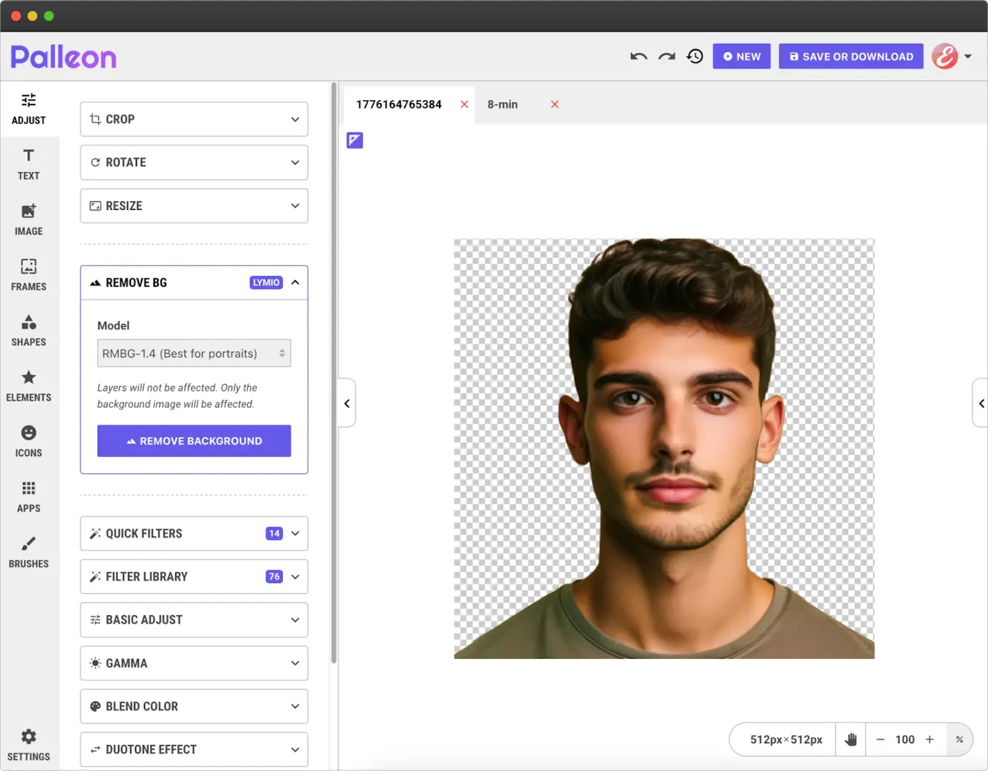Click the Palleon logo
The width and height of the screenshot is (988, 771).
pyautogui.click(x=64, y=57)
